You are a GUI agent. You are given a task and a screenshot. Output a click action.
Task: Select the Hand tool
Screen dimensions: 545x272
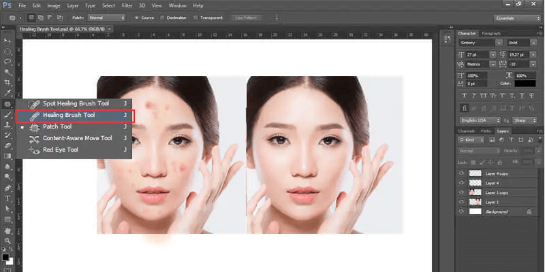coord(7,231)
